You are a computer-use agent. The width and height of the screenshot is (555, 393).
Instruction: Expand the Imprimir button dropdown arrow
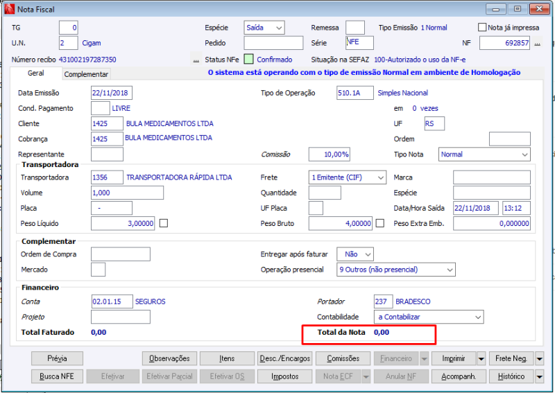click(x=481, y=358)
